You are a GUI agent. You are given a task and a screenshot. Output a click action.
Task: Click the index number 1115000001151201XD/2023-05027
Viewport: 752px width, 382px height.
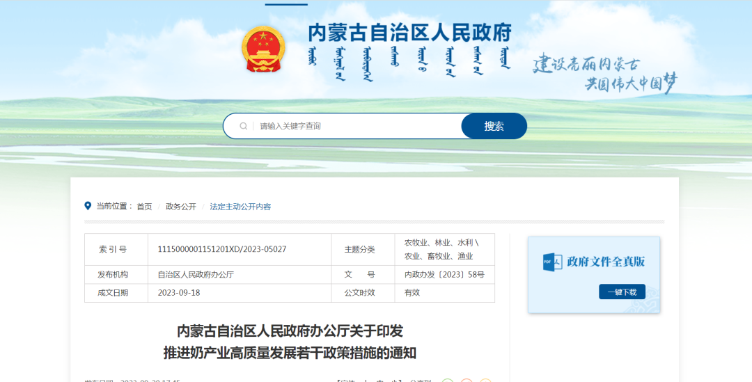(222, 249)
